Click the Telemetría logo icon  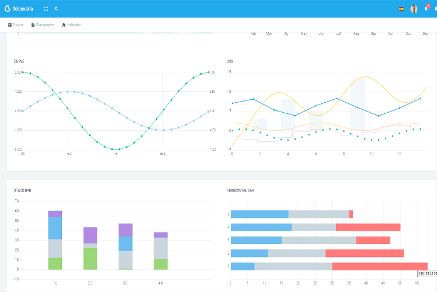click(8, 9)
